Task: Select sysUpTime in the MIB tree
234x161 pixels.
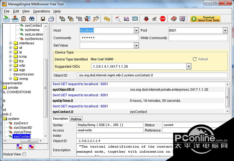Action: pos(22,132)
